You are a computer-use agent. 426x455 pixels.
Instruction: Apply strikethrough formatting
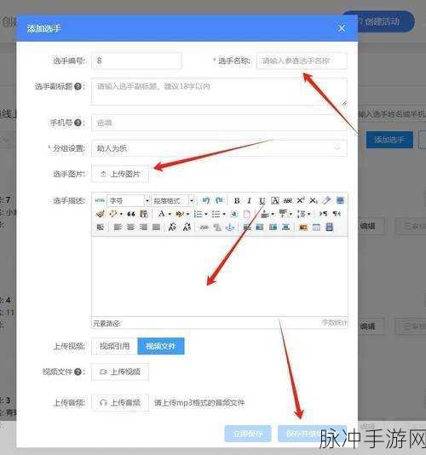pos(288,200)
